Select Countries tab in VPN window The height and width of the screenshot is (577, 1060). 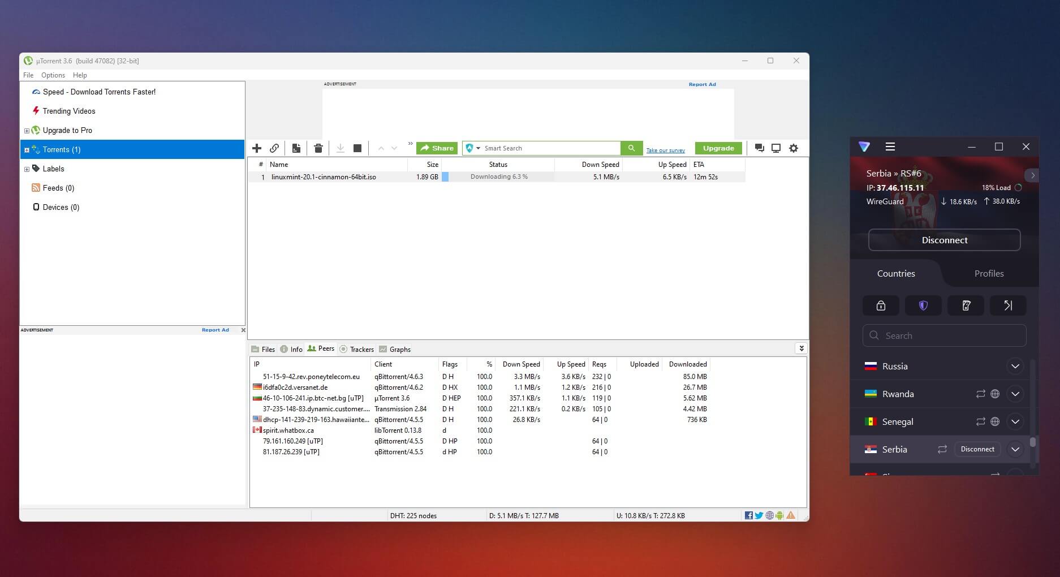pos(896,273)
